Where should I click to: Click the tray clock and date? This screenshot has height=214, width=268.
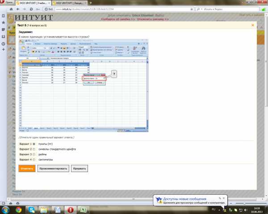(x=257, y=210)
